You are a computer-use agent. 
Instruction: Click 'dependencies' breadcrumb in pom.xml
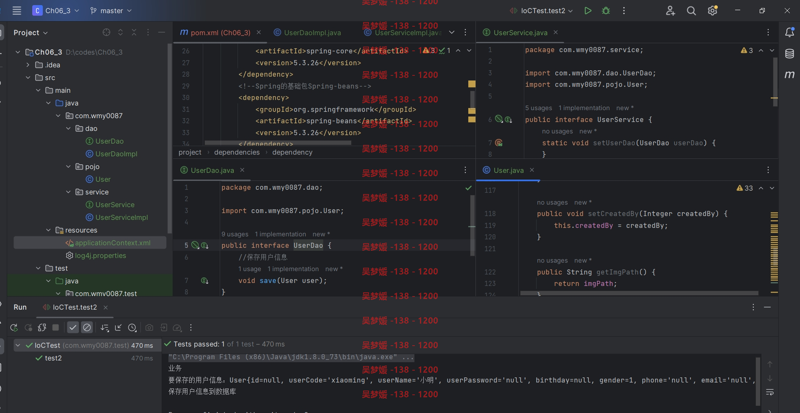[237, 152]
